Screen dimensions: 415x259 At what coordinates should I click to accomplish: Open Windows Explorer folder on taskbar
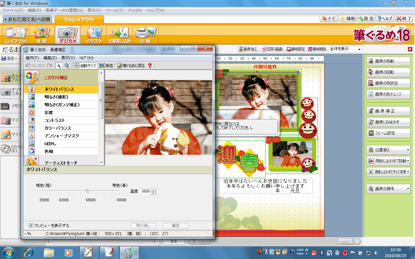49,253
